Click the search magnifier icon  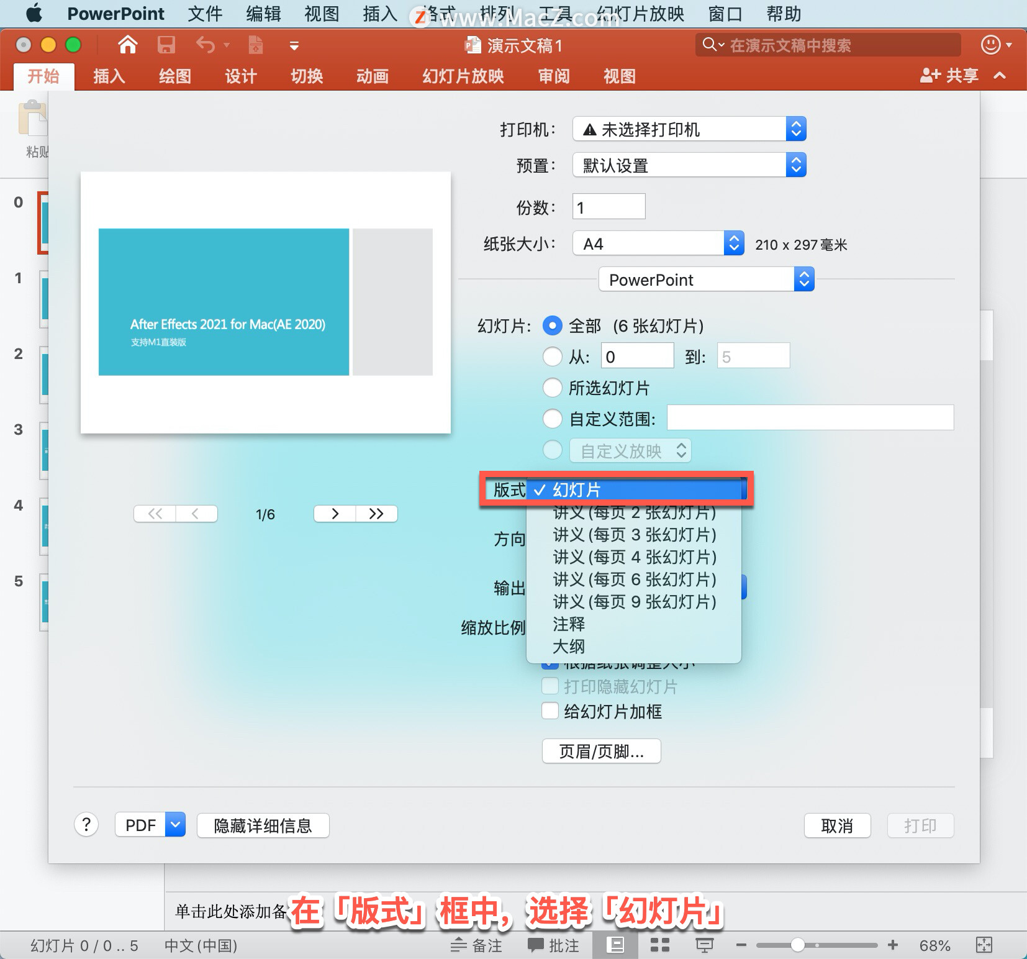pos(709,45)
